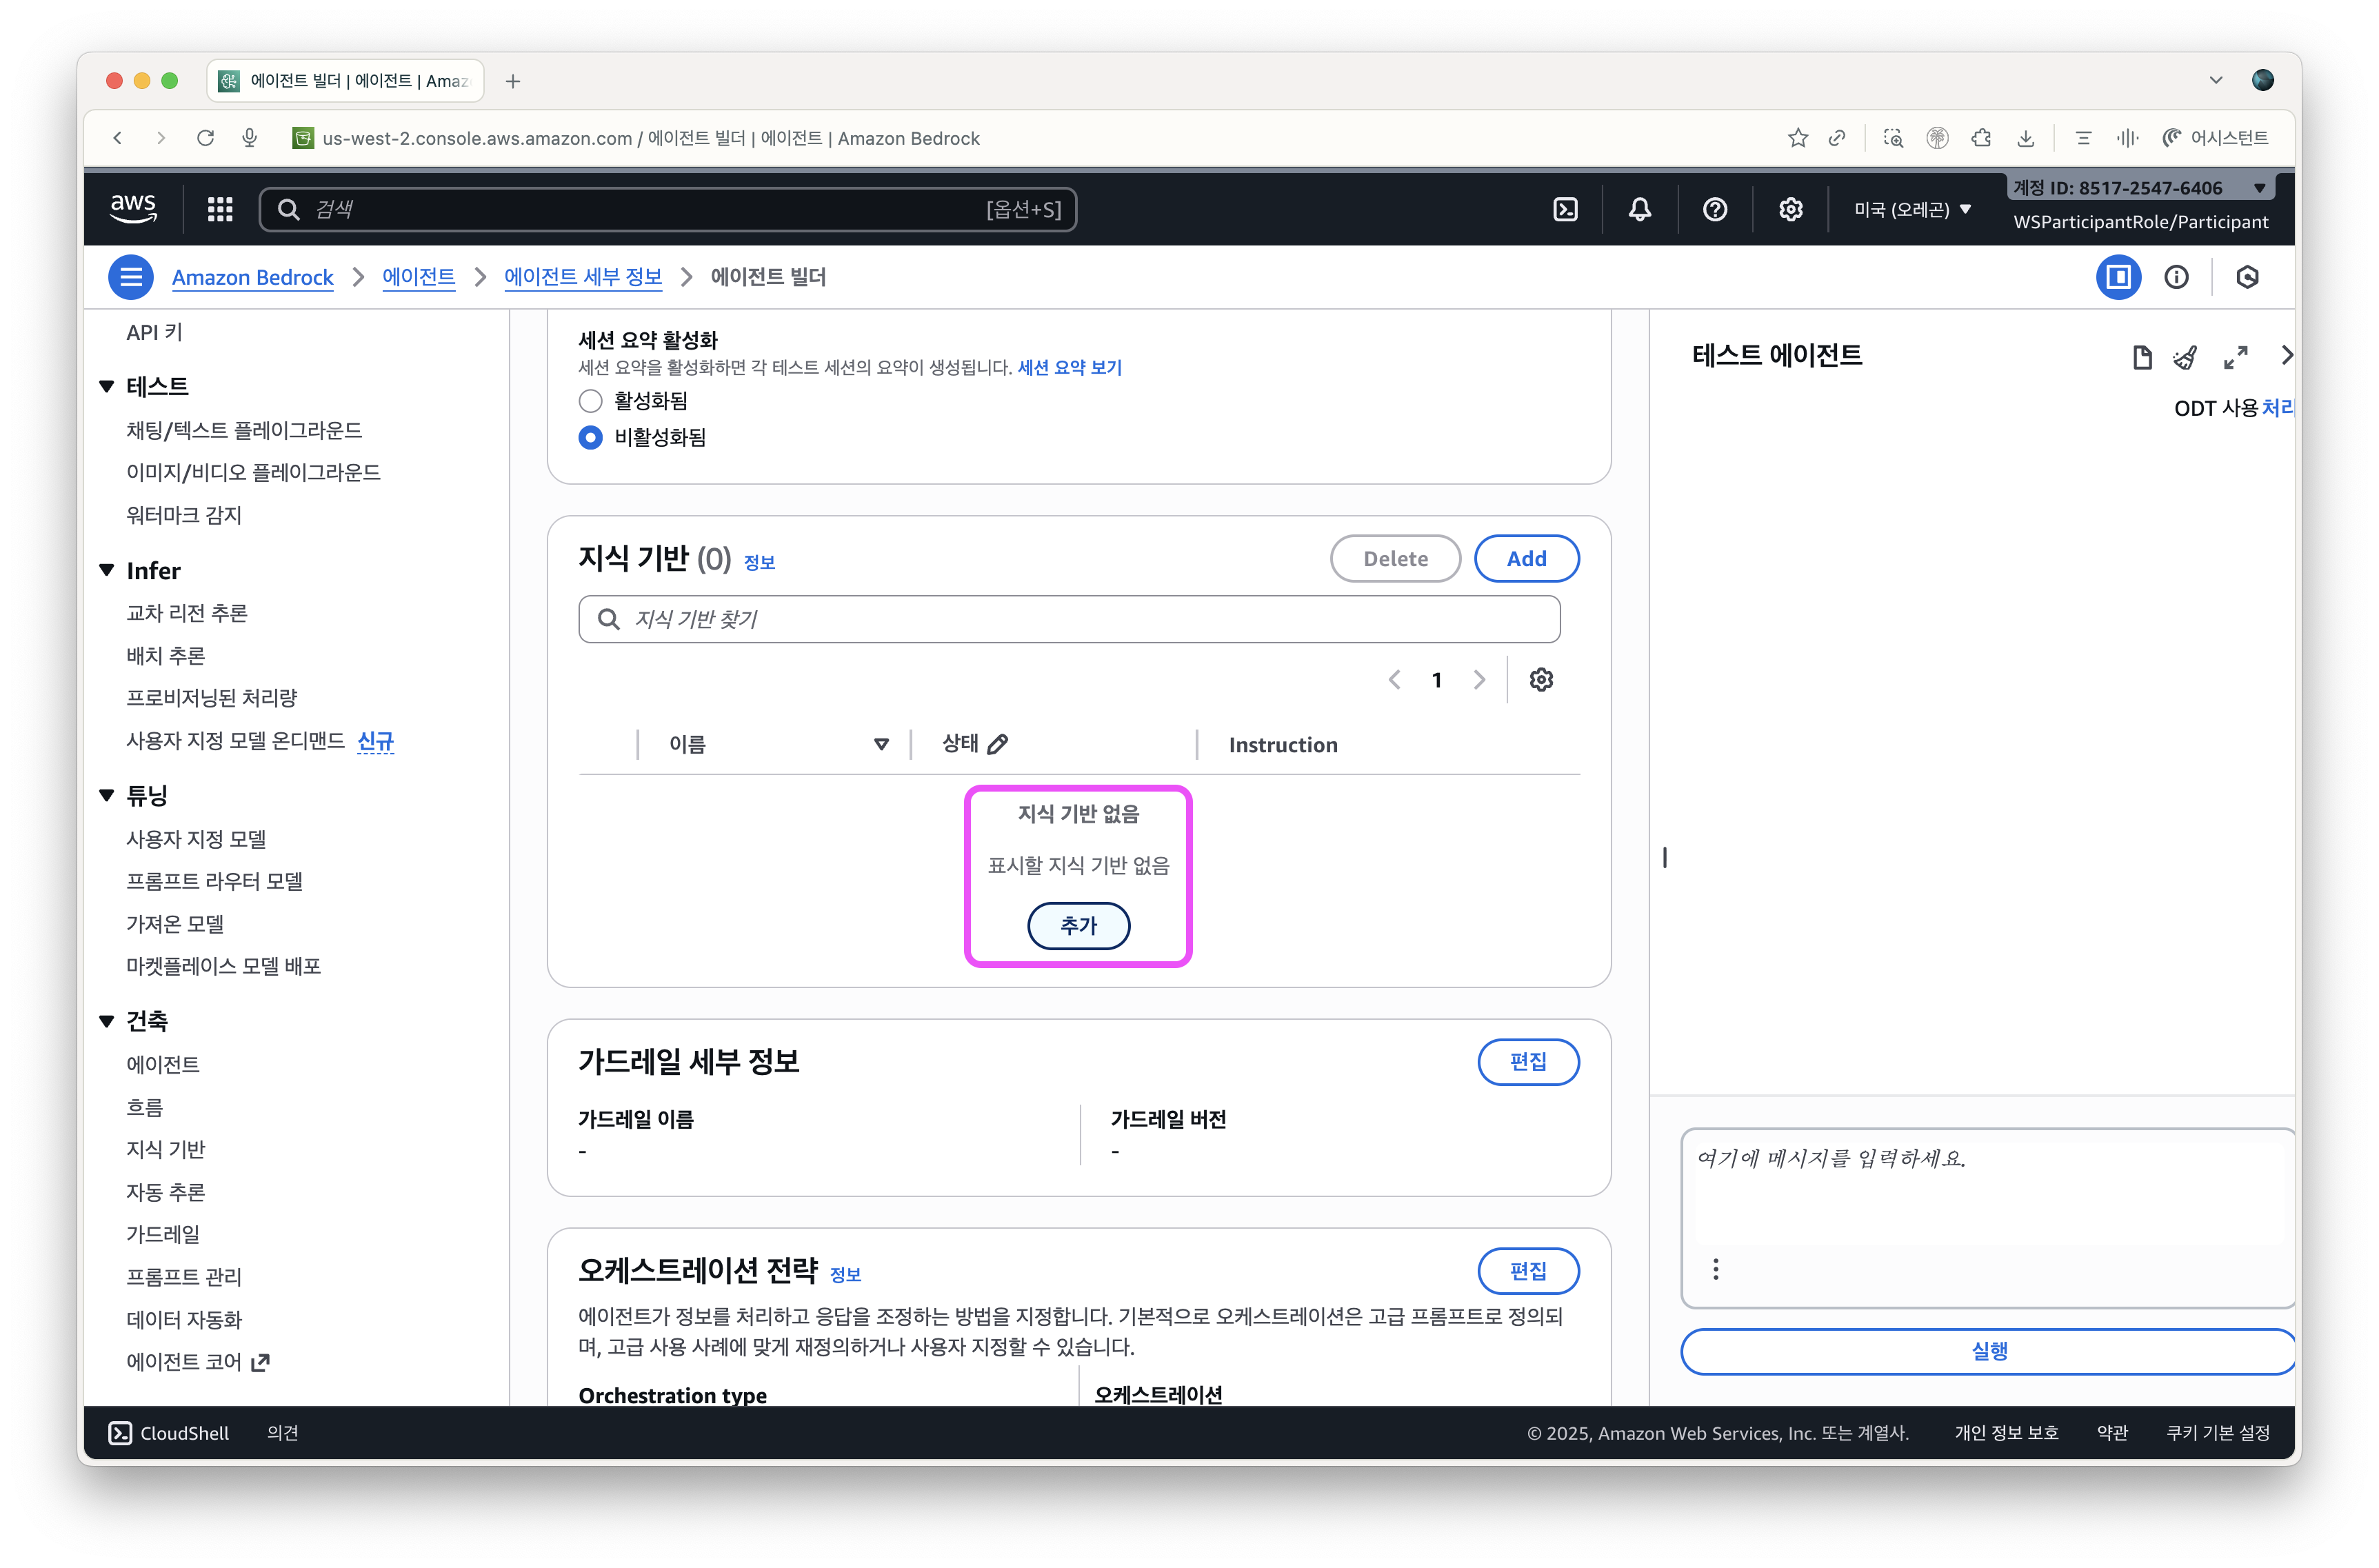Open the help question mark icon
2379x1568 pixels.
[x=1715, y=209]
